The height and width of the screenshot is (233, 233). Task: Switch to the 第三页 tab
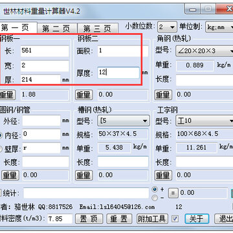[98, 28]
